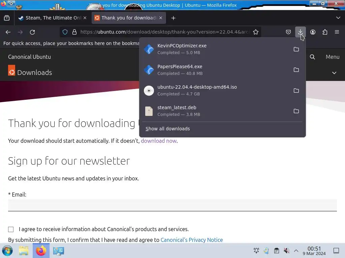345x258 pixels.
Task: Unmute volume from system tray
Action: tap(286, 251)
